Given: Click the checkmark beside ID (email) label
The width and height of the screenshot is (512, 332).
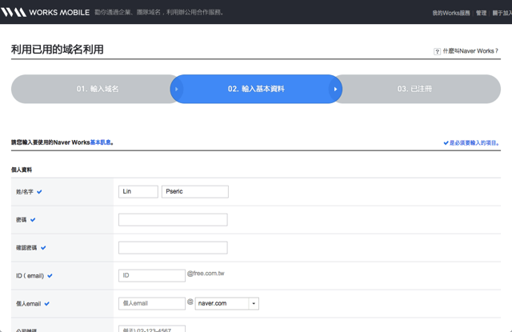Looking at the screenshot, I should [50, 275].
